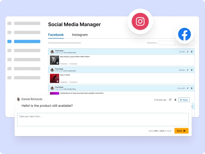Click the 'Limited pieces of newly launched shoes' post text

pos(82,93)
